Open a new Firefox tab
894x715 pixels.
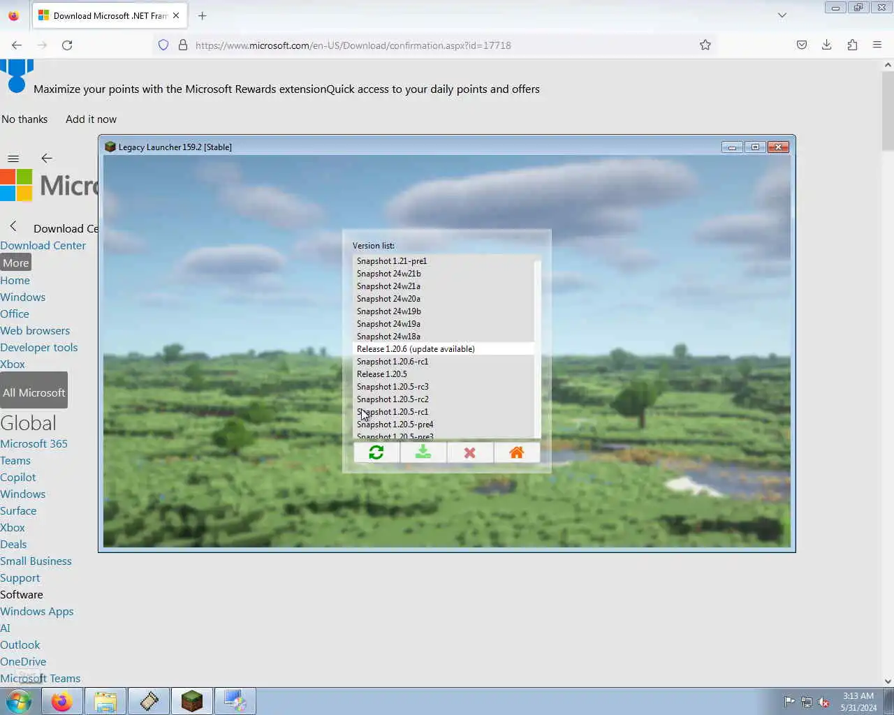(x=203, y=15)
